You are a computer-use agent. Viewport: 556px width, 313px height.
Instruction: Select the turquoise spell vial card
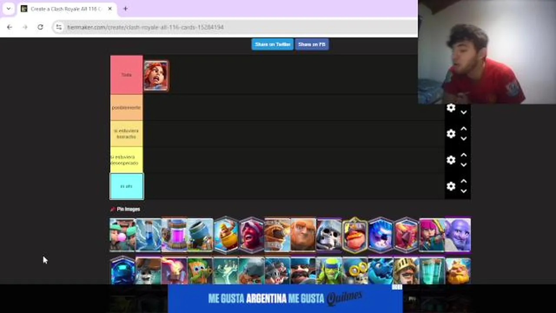pyautogui.click(x=432, y=271)
